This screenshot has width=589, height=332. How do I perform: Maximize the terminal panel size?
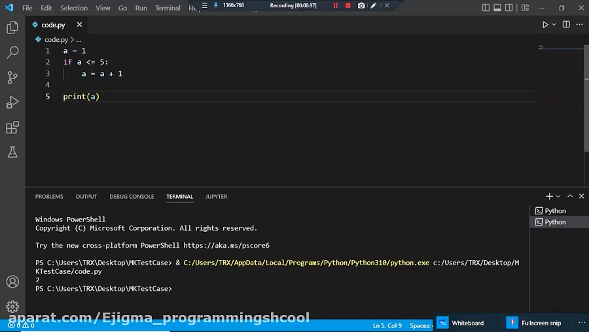(570, 196)
